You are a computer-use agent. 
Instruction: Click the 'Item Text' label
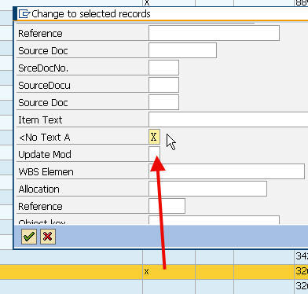40,120
